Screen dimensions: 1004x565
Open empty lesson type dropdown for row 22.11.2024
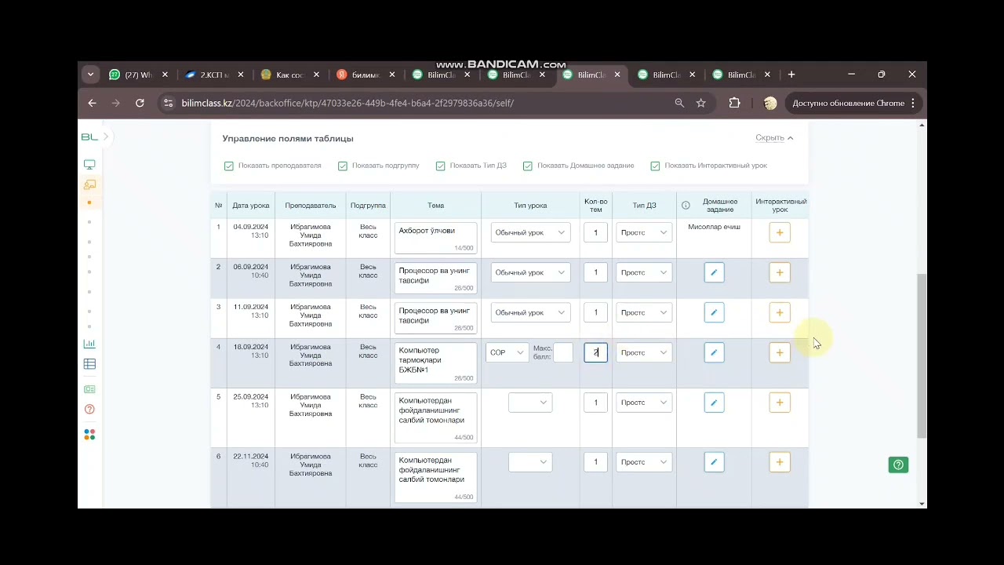coord(530,462)
